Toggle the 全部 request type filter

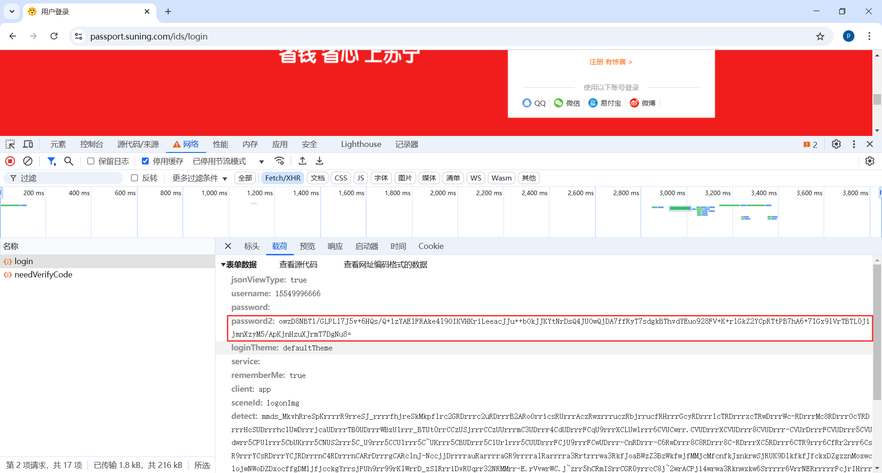(x=245, y=178)
